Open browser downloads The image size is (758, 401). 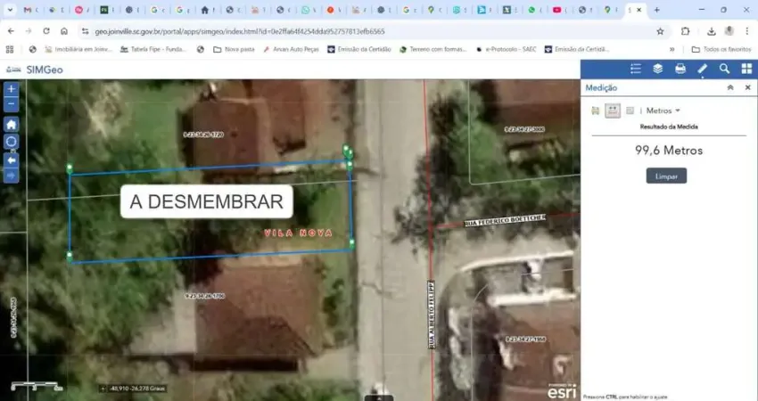click(x=711, y=31)
